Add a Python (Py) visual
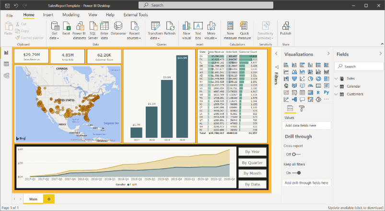The height and width of the screenshot is (211, 385). (327, 92)
